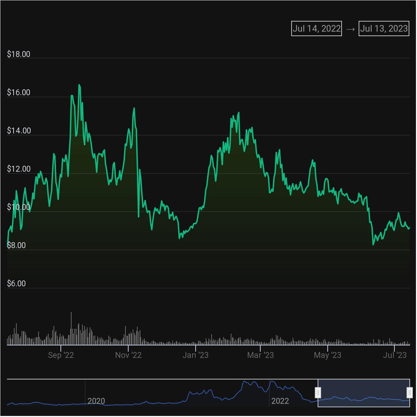Click the Sep '22 date label

click(x=61, y=355)
